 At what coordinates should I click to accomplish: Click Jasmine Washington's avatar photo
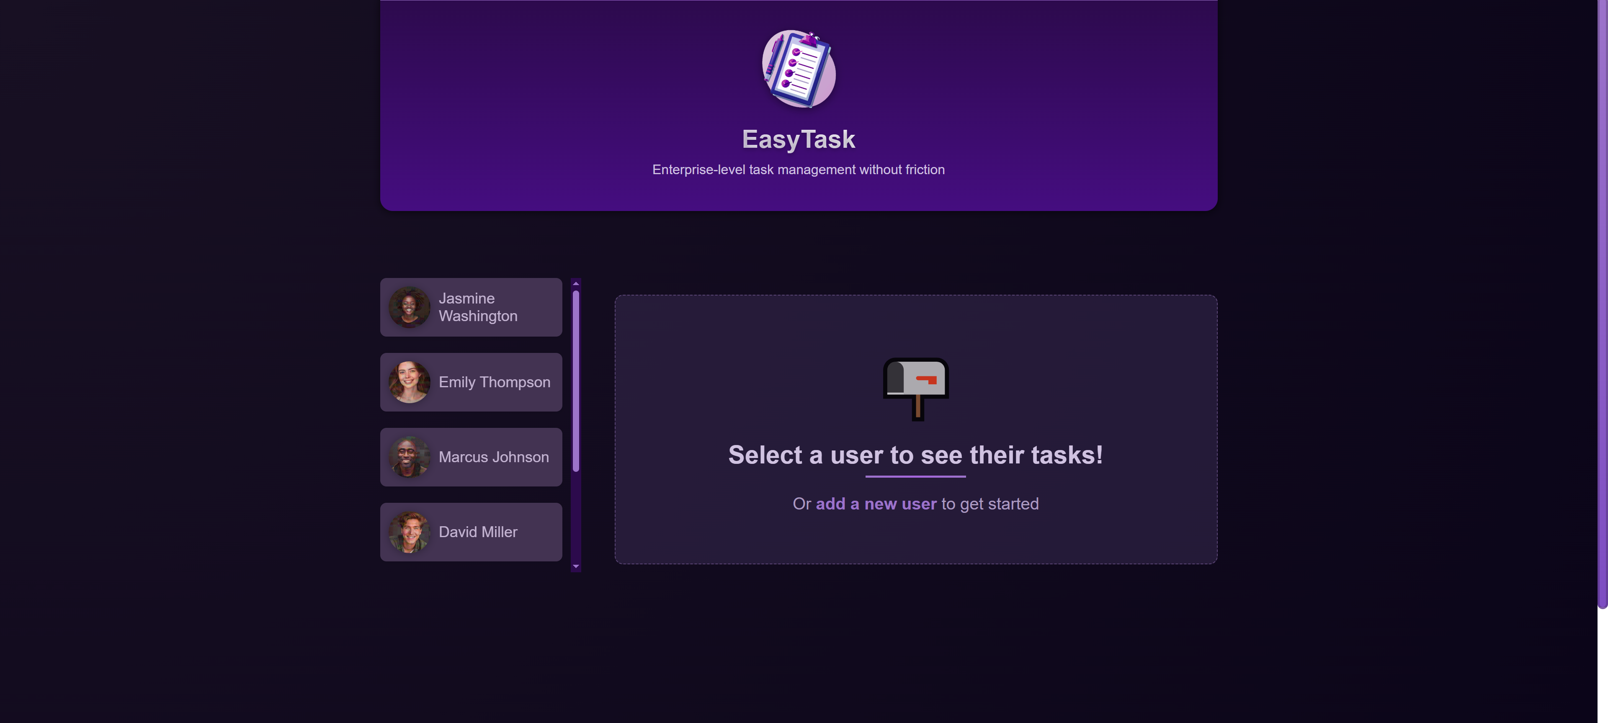tap(410, 307)
